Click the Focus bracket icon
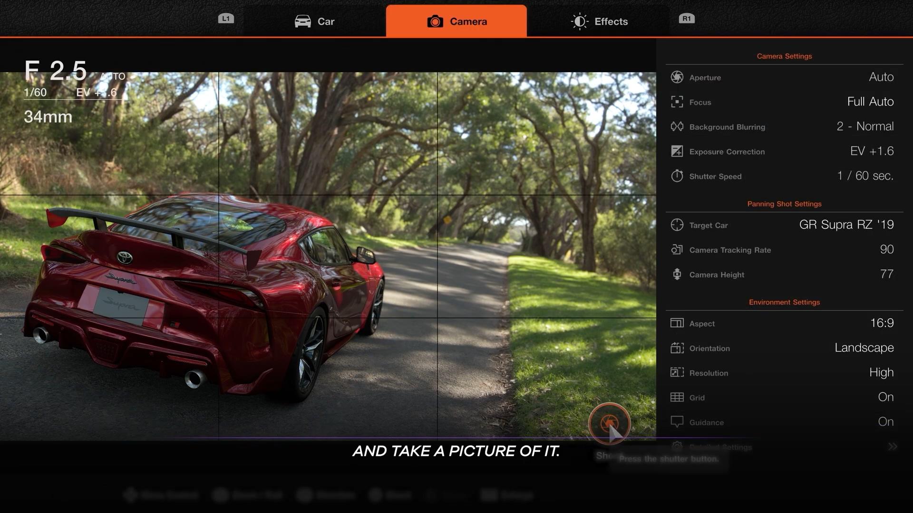 (677, 102)
